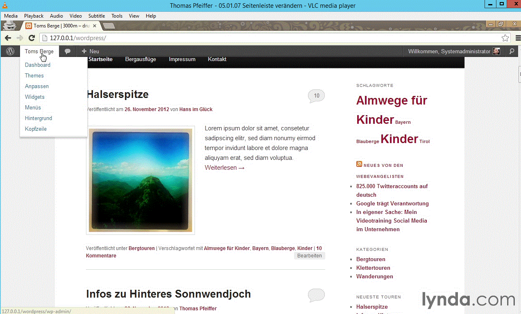The image size is (521, 314).
Task: Click Weiterlesen link
Action: pos(225,168)
